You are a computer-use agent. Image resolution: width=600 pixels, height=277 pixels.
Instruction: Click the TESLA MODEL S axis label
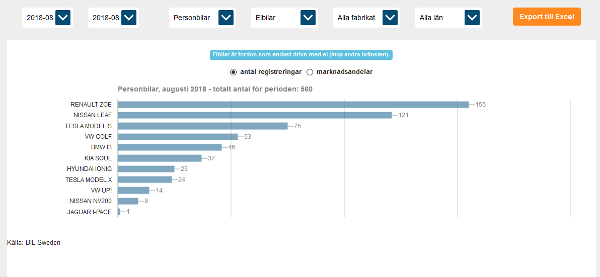[89, 126]
